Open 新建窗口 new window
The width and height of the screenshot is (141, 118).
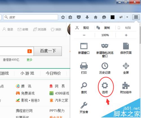click(84, 48)
